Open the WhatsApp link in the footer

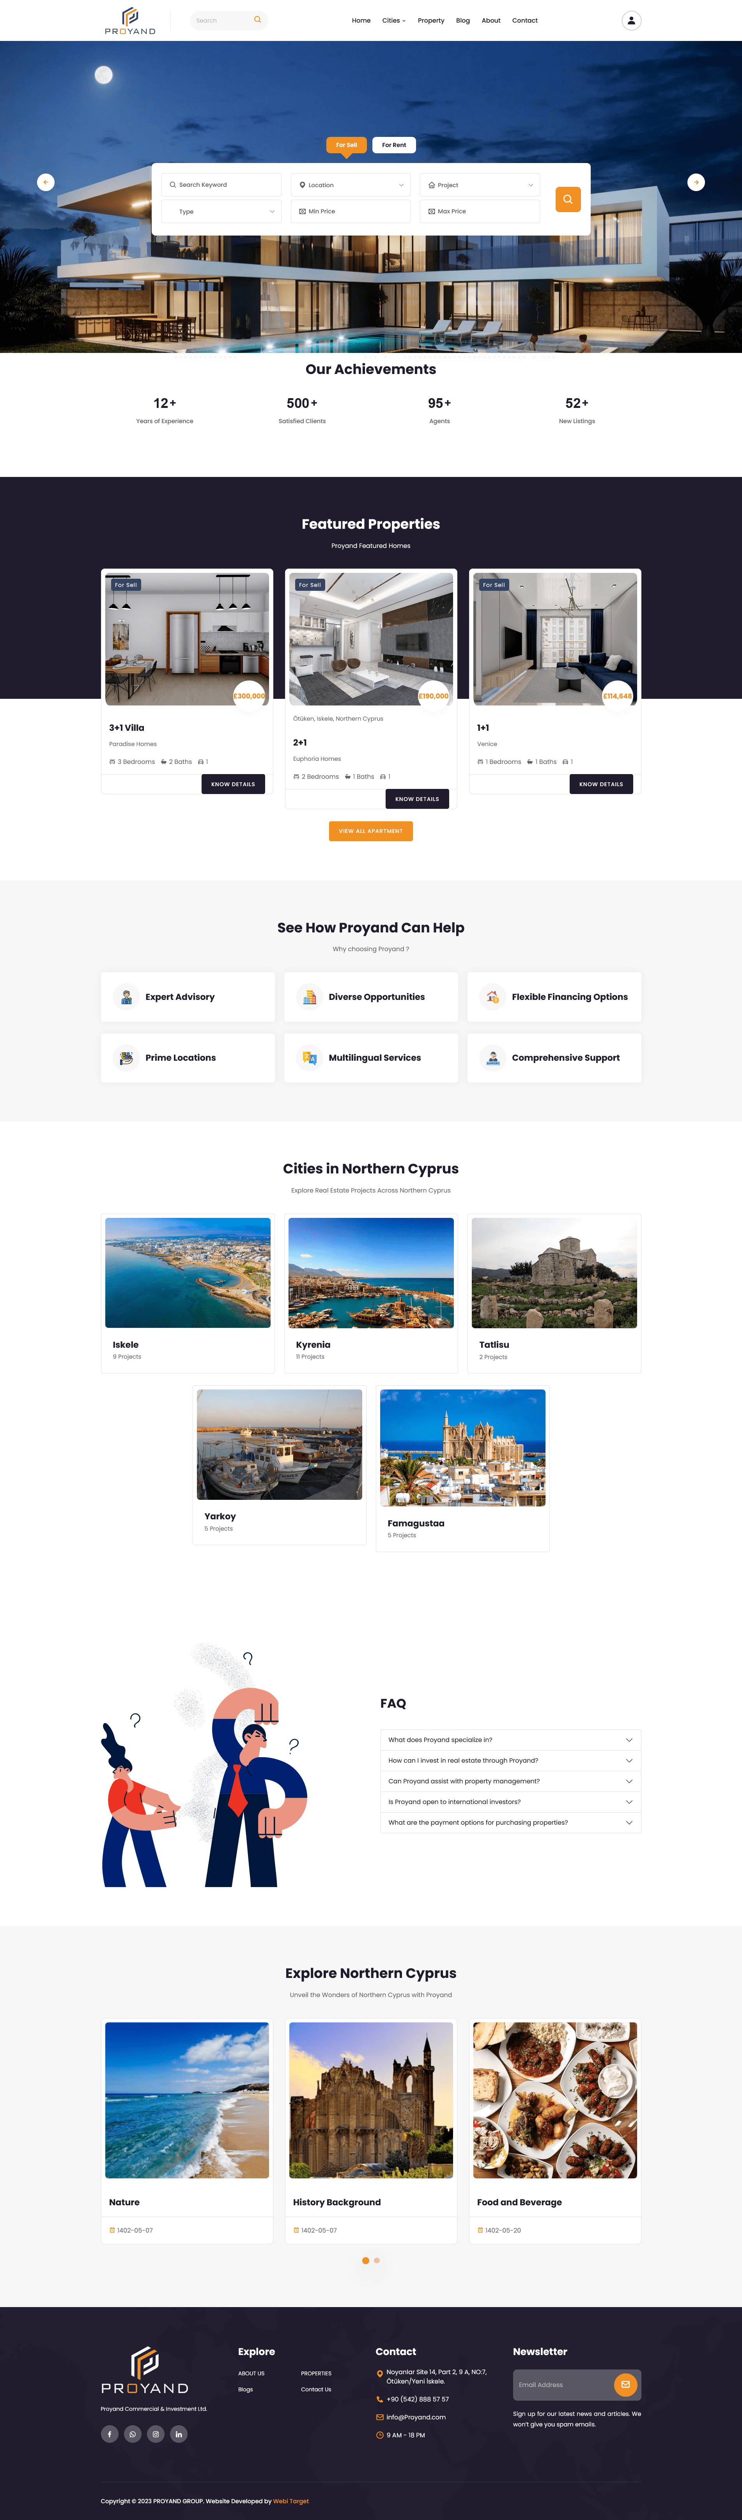(133, 2434)
